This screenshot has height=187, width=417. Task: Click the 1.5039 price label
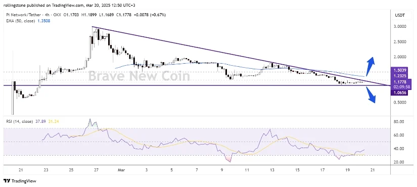(400, 70)
